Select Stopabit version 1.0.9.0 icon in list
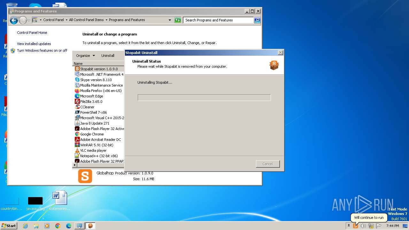 (x=77, y=69)
